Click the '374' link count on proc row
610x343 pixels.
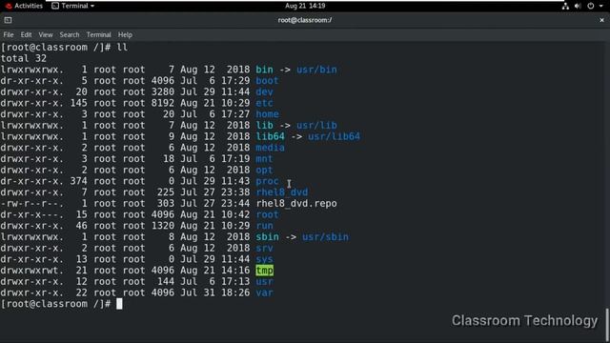point(78,181)
